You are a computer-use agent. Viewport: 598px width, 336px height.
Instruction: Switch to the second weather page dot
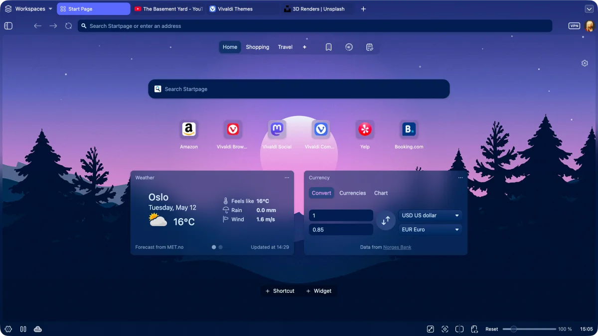tap(220, 247)
